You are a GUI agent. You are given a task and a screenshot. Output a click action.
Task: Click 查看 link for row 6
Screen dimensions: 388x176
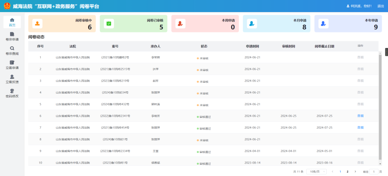[x=360, y=116]
